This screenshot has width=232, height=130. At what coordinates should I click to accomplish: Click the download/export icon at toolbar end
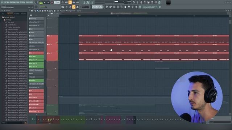(159, 3)
